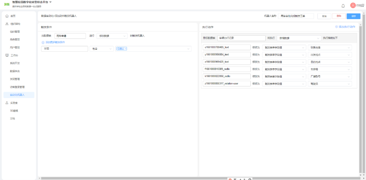
Task: Click the notification bell icon
Action: click(343, 6)
